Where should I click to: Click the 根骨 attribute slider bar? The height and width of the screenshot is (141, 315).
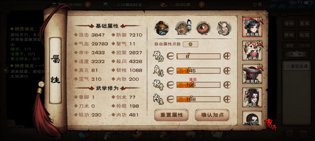(199, 85)
